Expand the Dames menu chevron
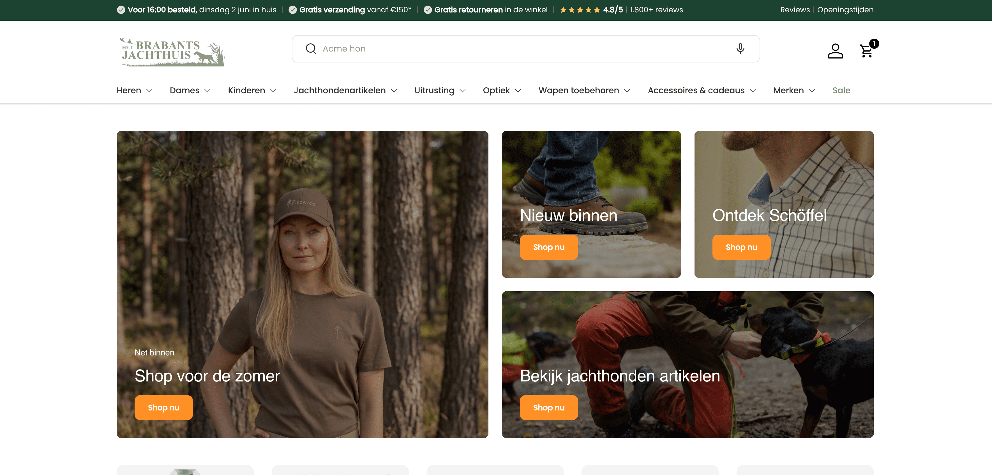Image resolution: width=992 pixels, height=475 pixels. pos(207,91)
